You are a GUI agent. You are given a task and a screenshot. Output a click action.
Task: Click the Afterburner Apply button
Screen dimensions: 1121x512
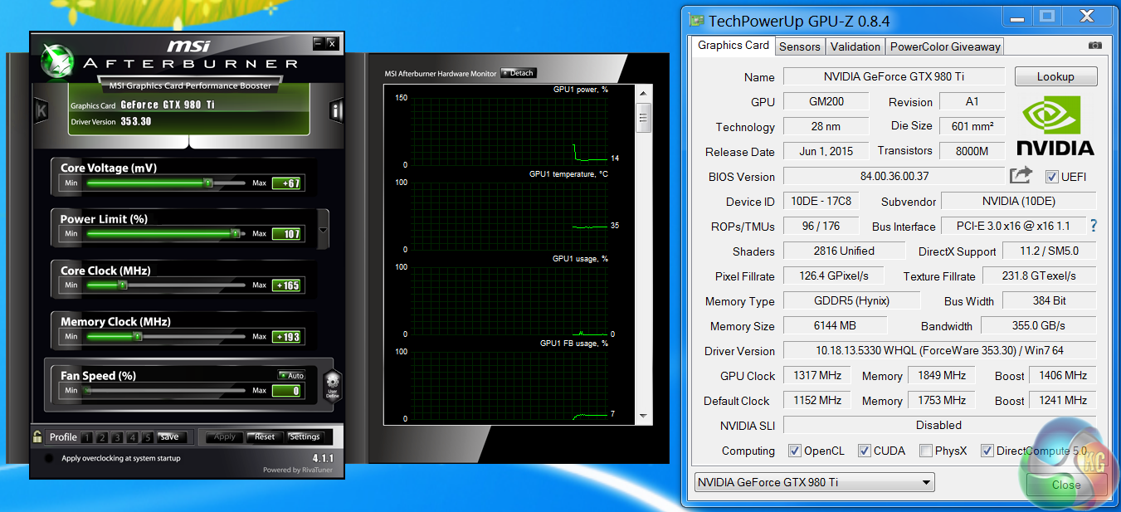pos(225,436)
